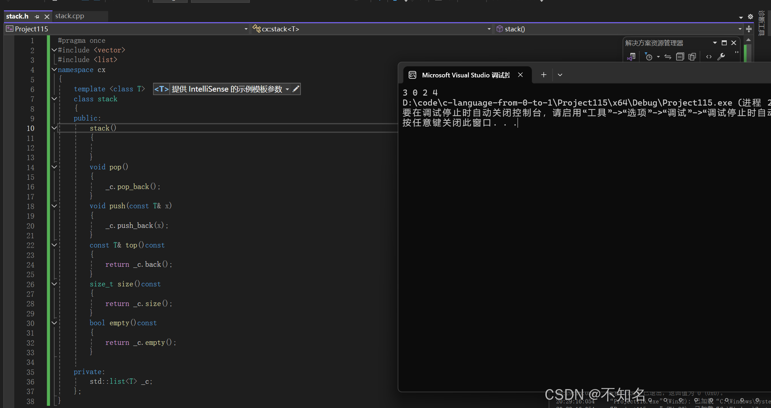Viewport: 771px width, 408px height.
Task: Click the IntelliSense template parameter <T> button
Action: point(161,89)
